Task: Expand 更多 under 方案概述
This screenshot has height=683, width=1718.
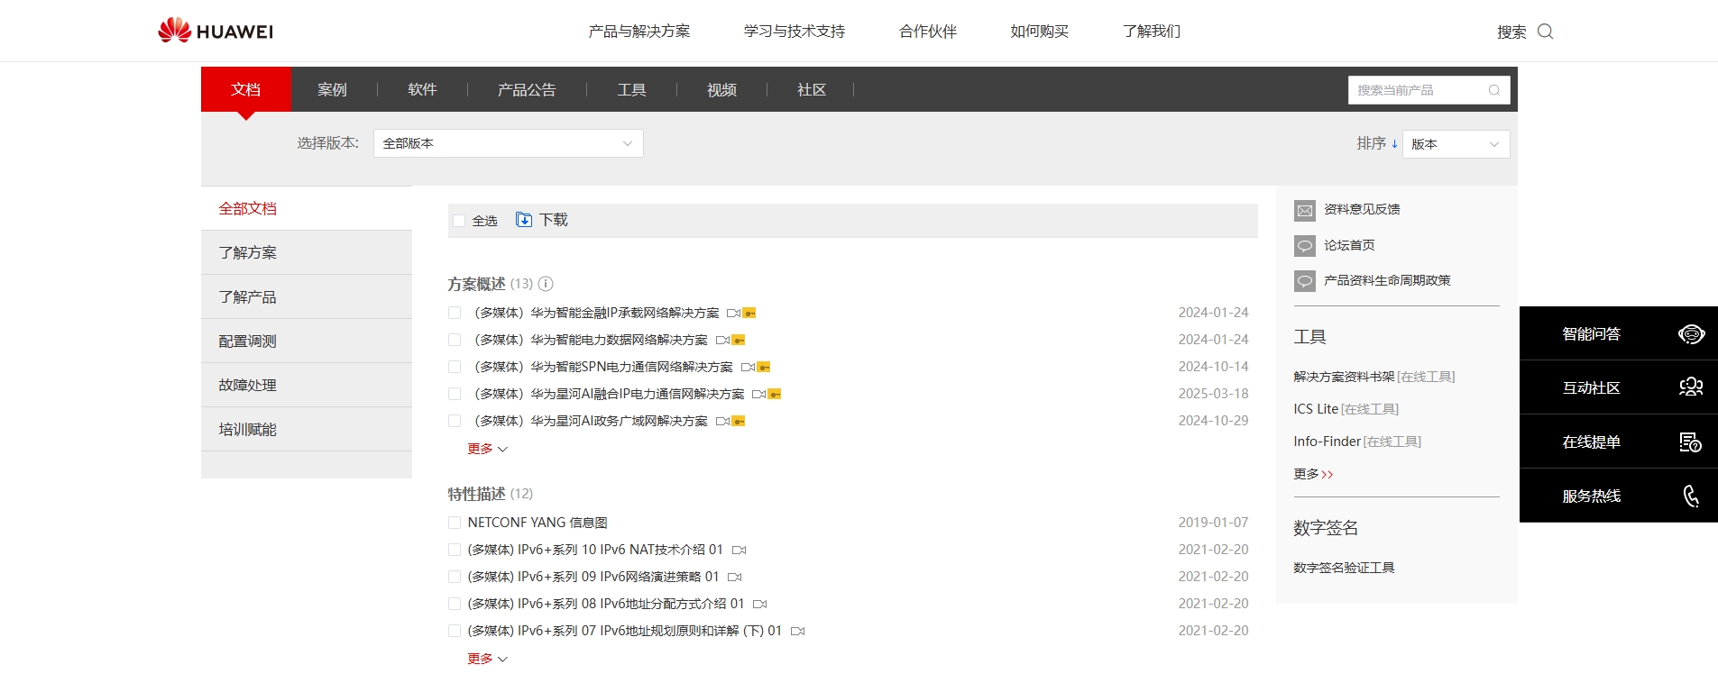Action: tap(488, 449)
